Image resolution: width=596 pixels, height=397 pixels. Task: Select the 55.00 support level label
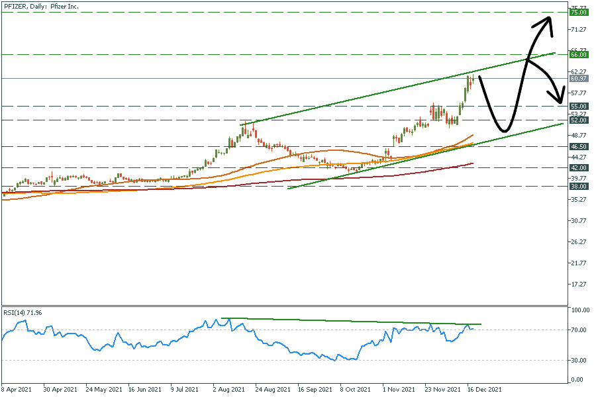click(579, 106)
